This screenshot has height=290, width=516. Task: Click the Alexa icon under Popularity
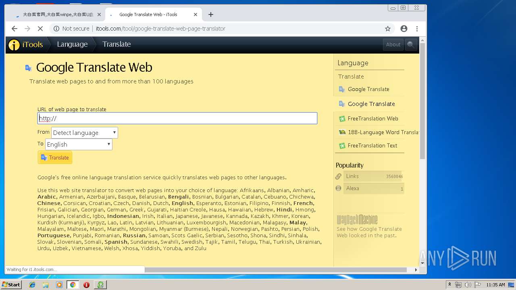(339, 188)
